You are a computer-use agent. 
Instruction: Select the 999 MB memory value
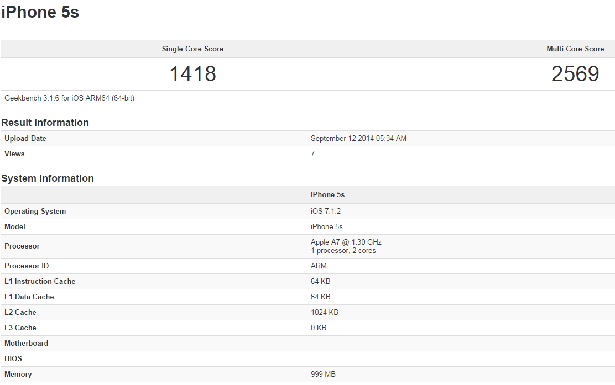point(323,374)
